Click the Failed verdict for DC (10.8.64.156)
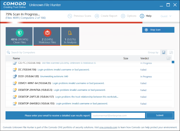Image resolution: width=180 pixels, height=131 pixels. [143, 70]
